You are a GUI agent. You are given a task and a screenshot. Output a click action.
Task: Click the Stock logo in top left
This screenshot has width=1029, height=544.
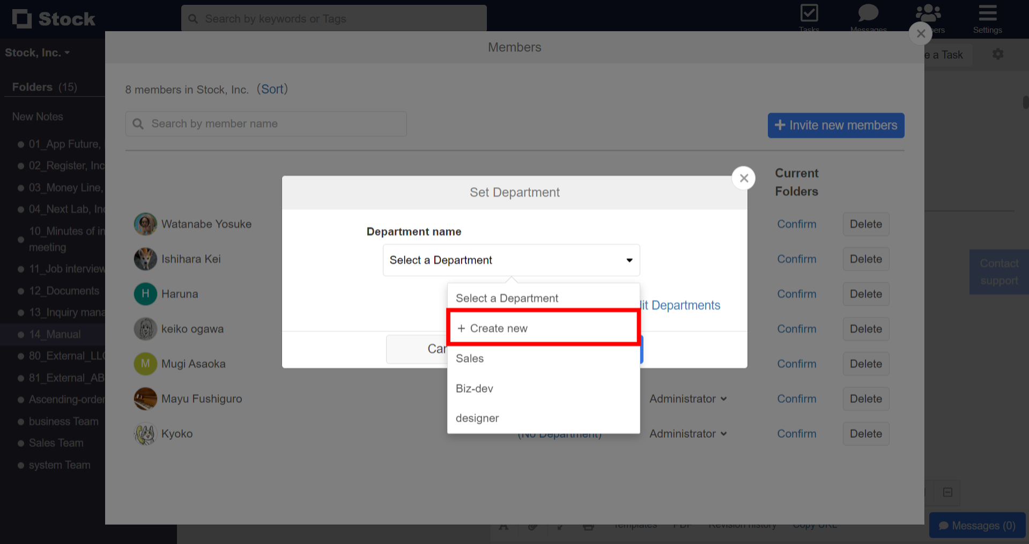54,18
